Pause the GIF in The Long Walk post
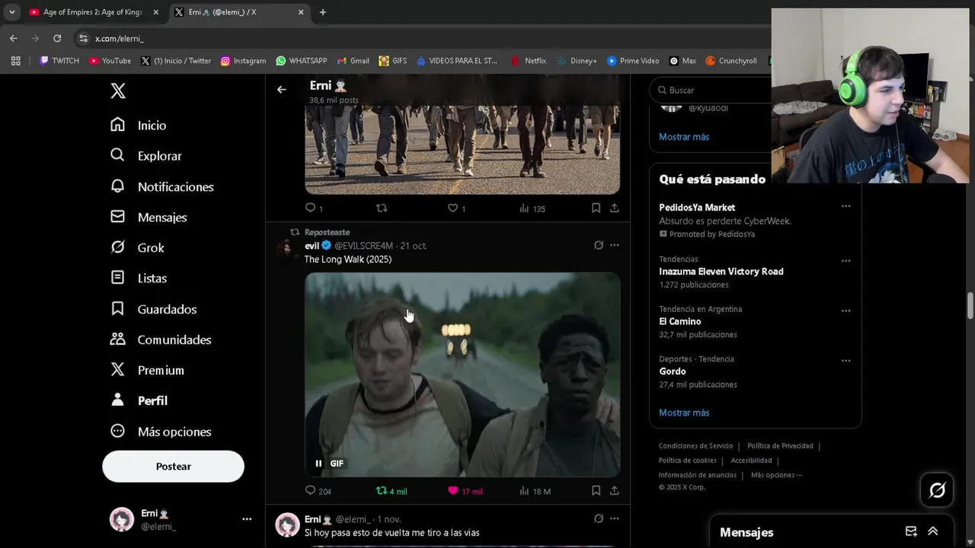The image size is (975, 548). 318,464
